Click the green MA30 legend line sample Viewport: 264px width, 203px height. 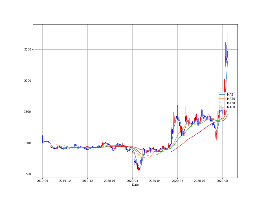point(222,103)
